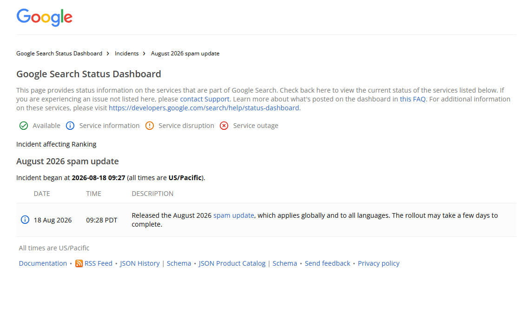Click the All times are US/Pacific note
522x329 pixels.
pos(54,248)
